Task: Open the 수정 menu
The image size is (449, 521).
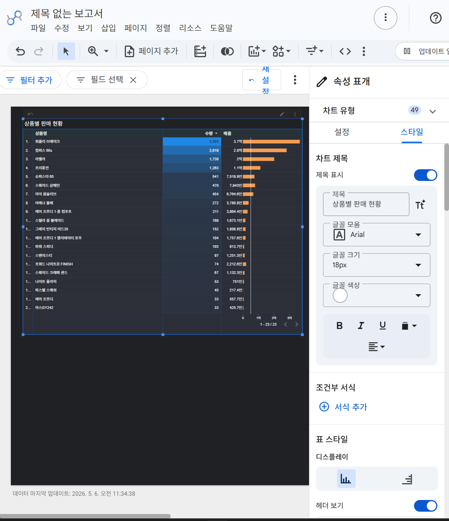Action: [x=61, y=28]
